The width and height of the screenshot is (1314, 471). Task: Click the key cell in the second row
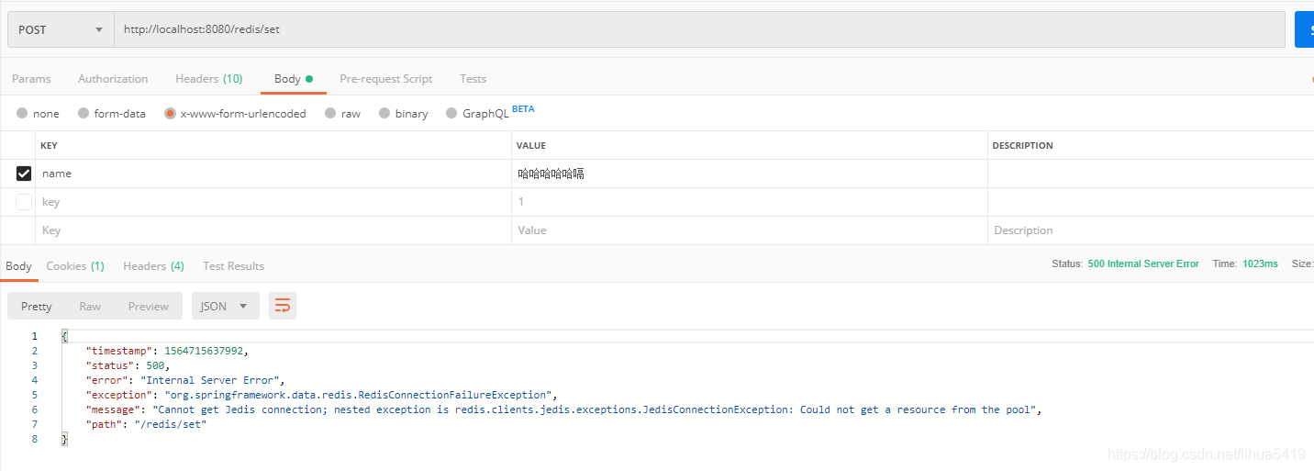273,202
